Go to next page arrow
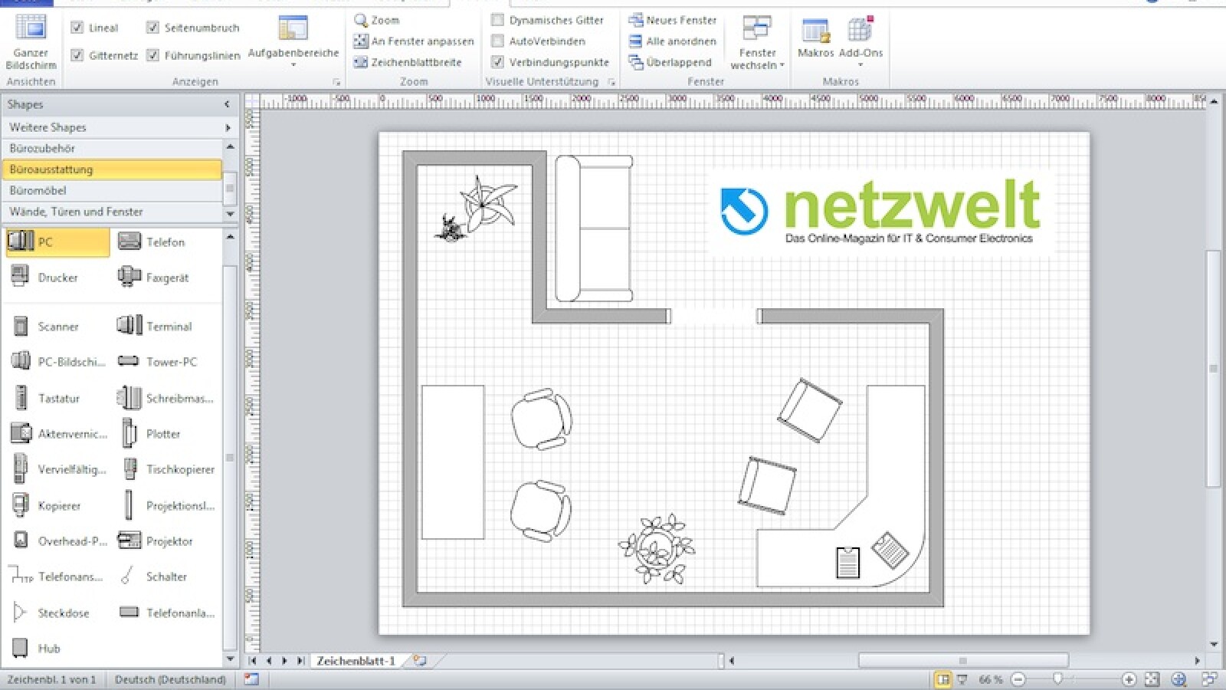This screenshot has height=690, width=1226. click(284, 660)
